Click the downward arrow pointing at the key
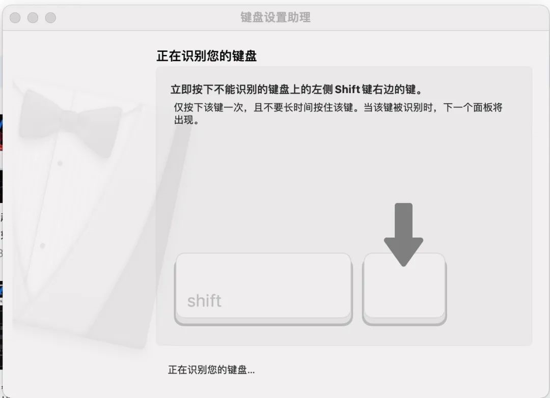The height and width of the screenshot is (398, 550). coord(403,234)
